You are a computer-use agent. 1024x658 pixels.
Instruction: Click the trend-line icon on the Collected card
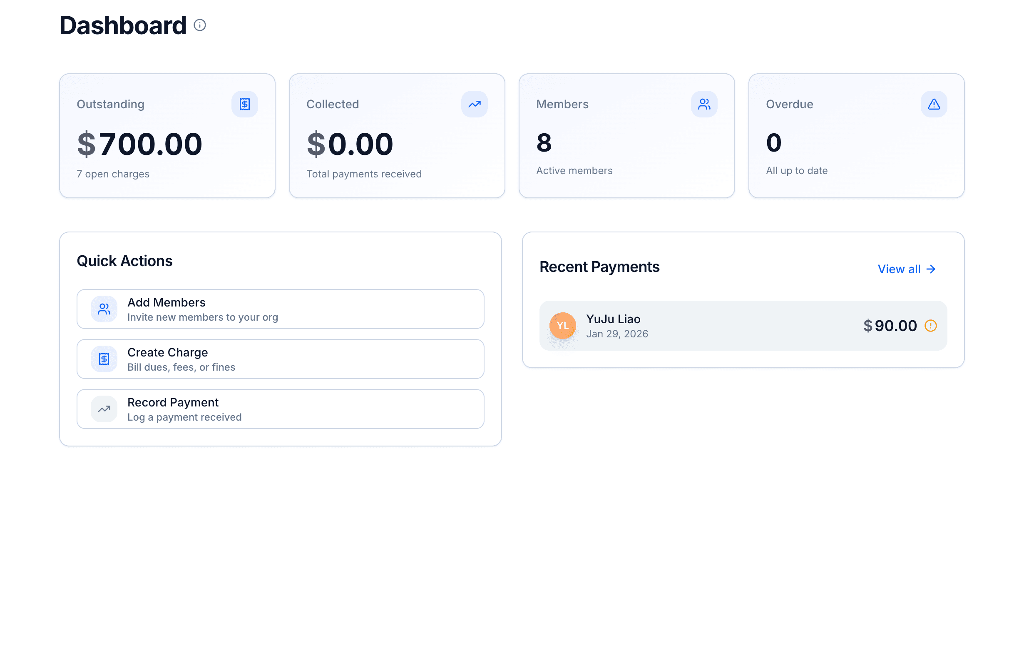(x=474, y=104)
